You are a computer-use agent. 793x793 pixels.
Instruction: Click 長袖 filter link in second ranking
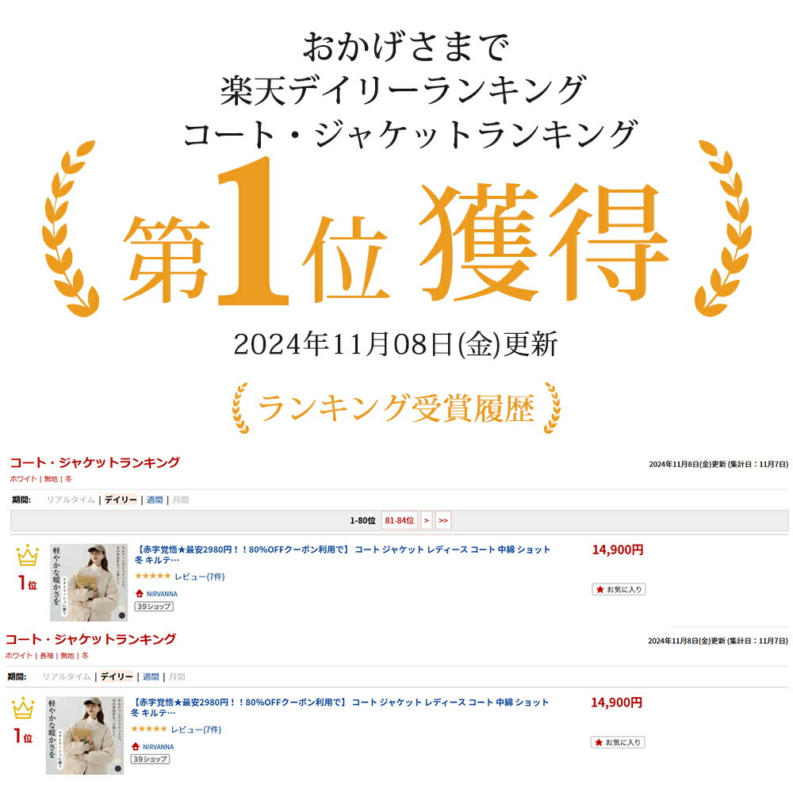click(47, 656)
